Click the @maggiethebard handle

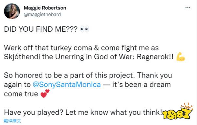coord(42,14)
